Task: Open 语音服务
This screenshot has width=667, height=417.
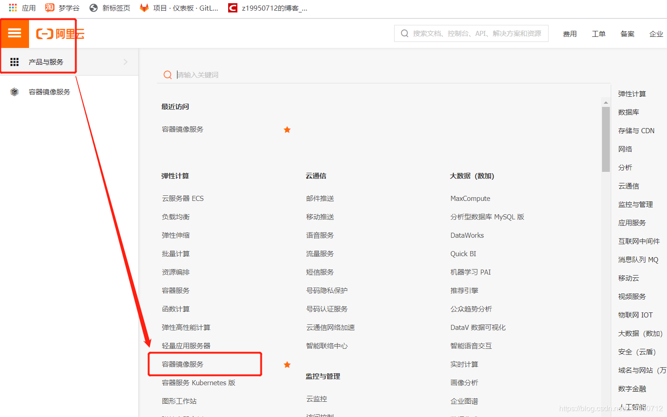Action: (x=320, y=235)
